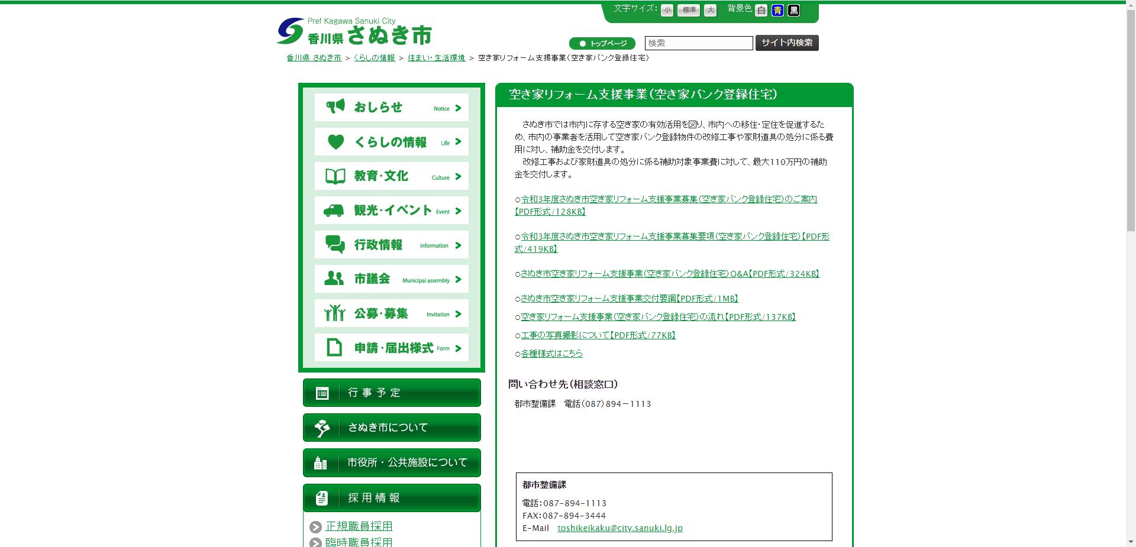Open 申請・届出様式 via the document icon
This screenshot has width=1136, height=547.
pyautogui.click(x=335, y=348)
